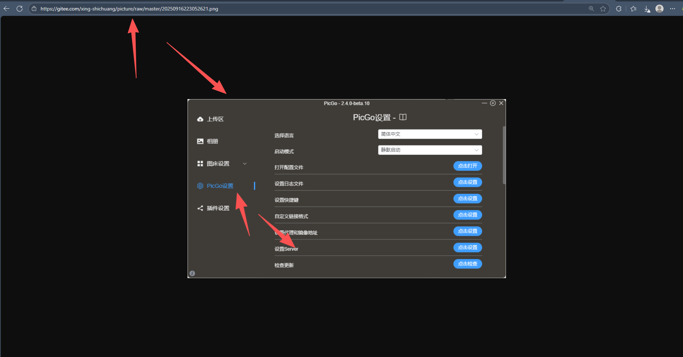The height and width of the screenshot is (357, 683).
Task: Click the 设置Server label
Action: [x=286, y=249]
